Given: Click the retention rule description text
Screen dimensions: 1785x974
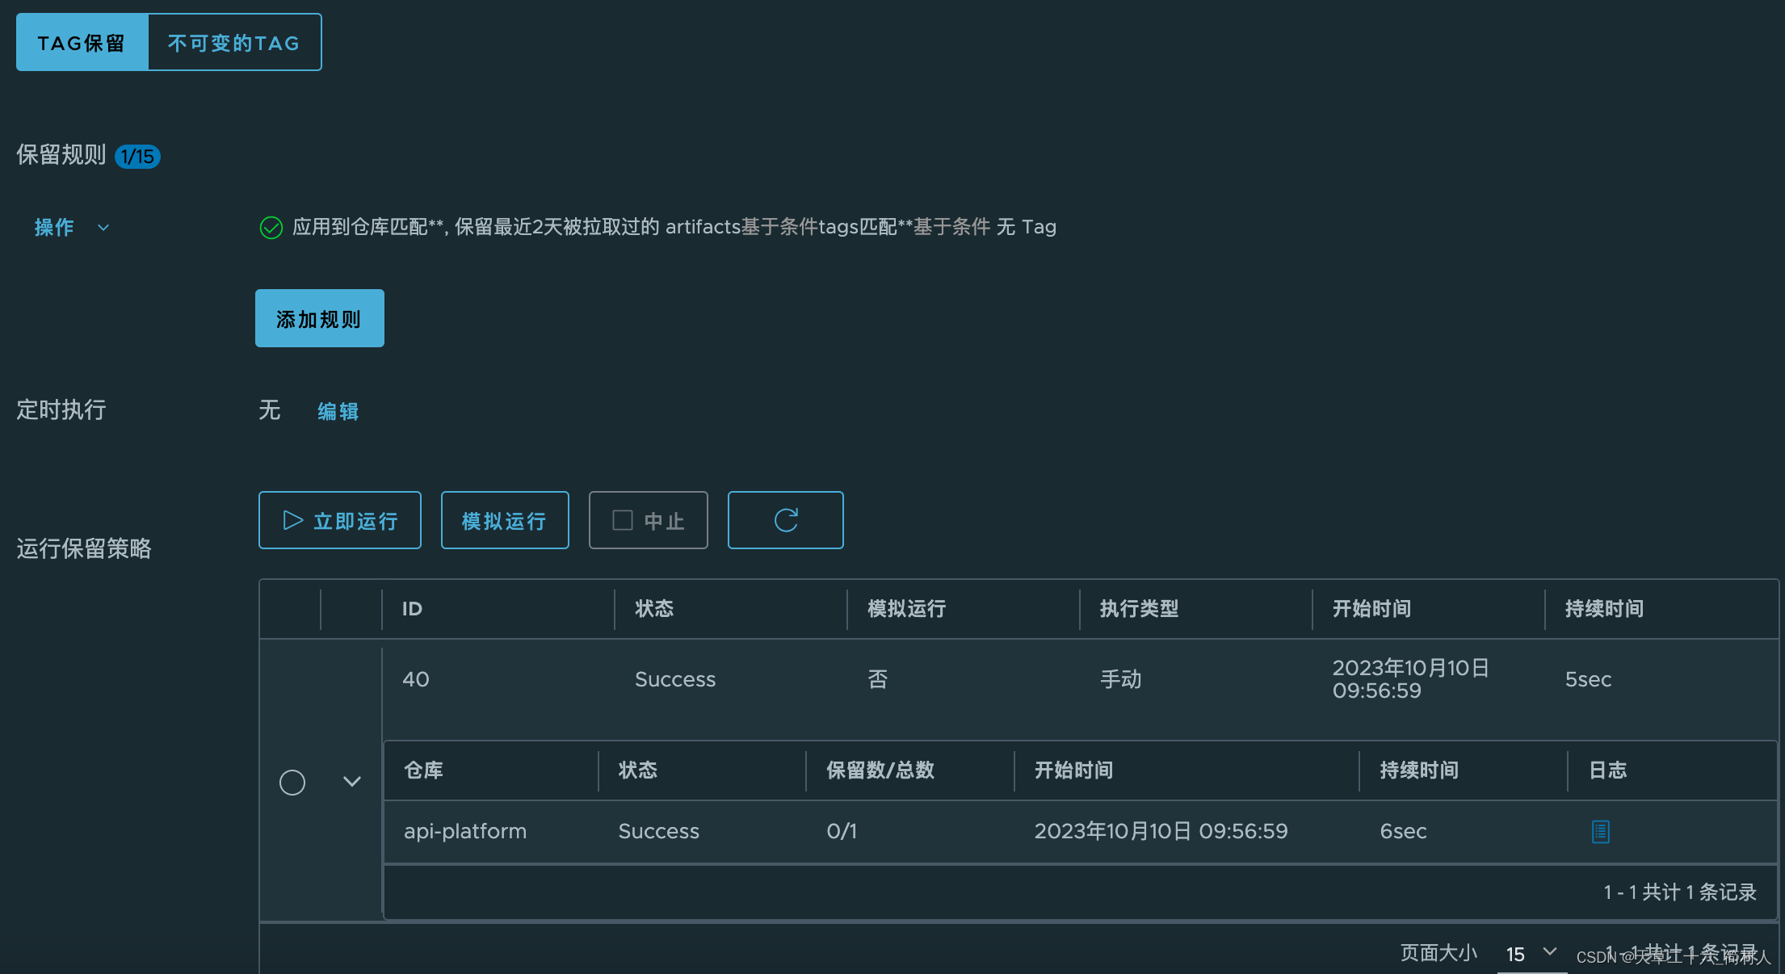Looking at the screenshot, I should coord(674,227).
